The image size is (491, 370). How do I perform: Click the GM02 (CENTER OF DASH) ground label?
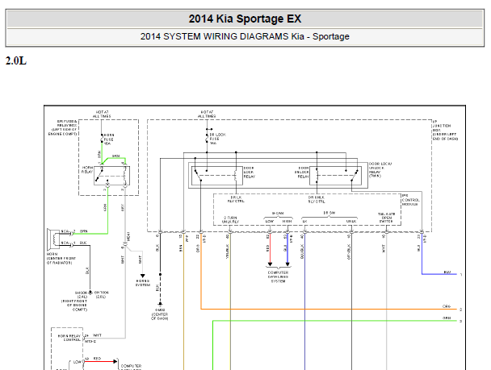click(x=160, y=314)
